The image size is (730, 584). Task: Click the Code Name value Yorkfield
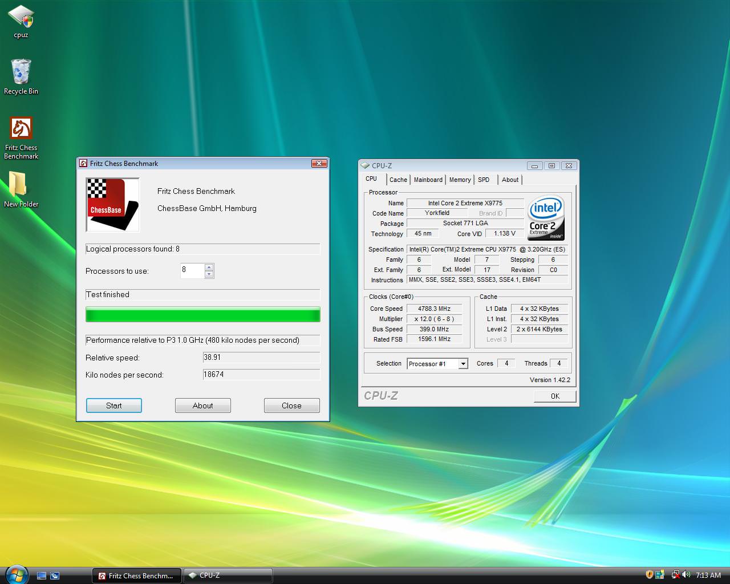pos(437,213)
